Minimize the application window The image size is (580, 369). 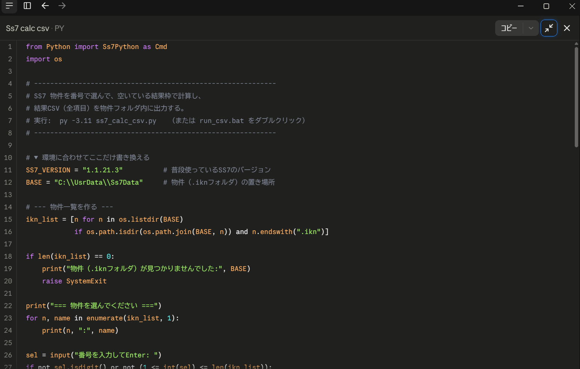pos(521,6)
